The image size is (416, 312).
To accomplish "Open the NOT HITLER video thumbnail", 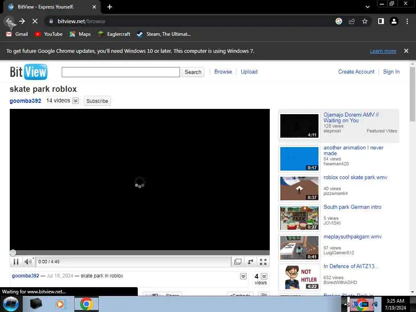I will click(x=299, y=277).
